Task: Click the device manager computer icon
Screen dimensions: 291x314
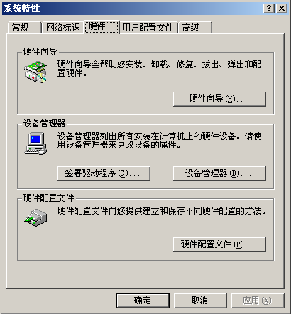Action: (35, 144)
